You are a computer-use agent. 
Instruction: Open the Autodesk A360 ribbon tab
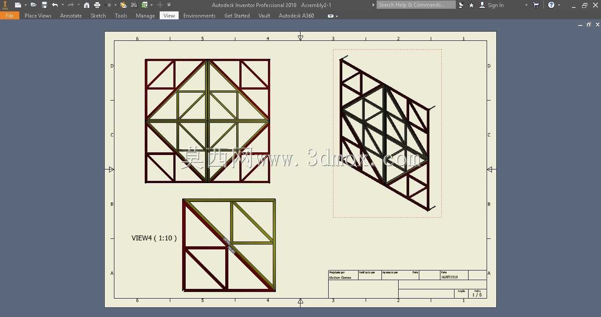coord(297,16)
